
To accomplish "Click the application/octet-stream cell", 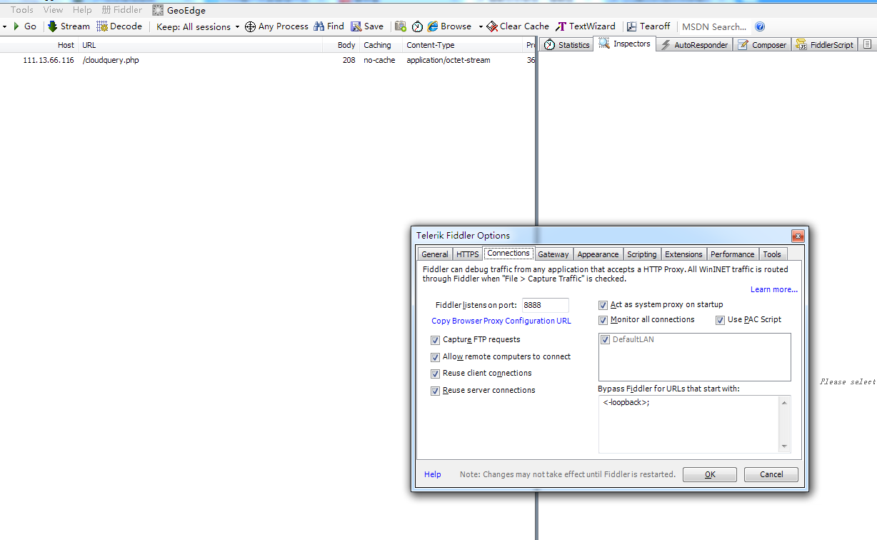I will (x=448, y=60).
